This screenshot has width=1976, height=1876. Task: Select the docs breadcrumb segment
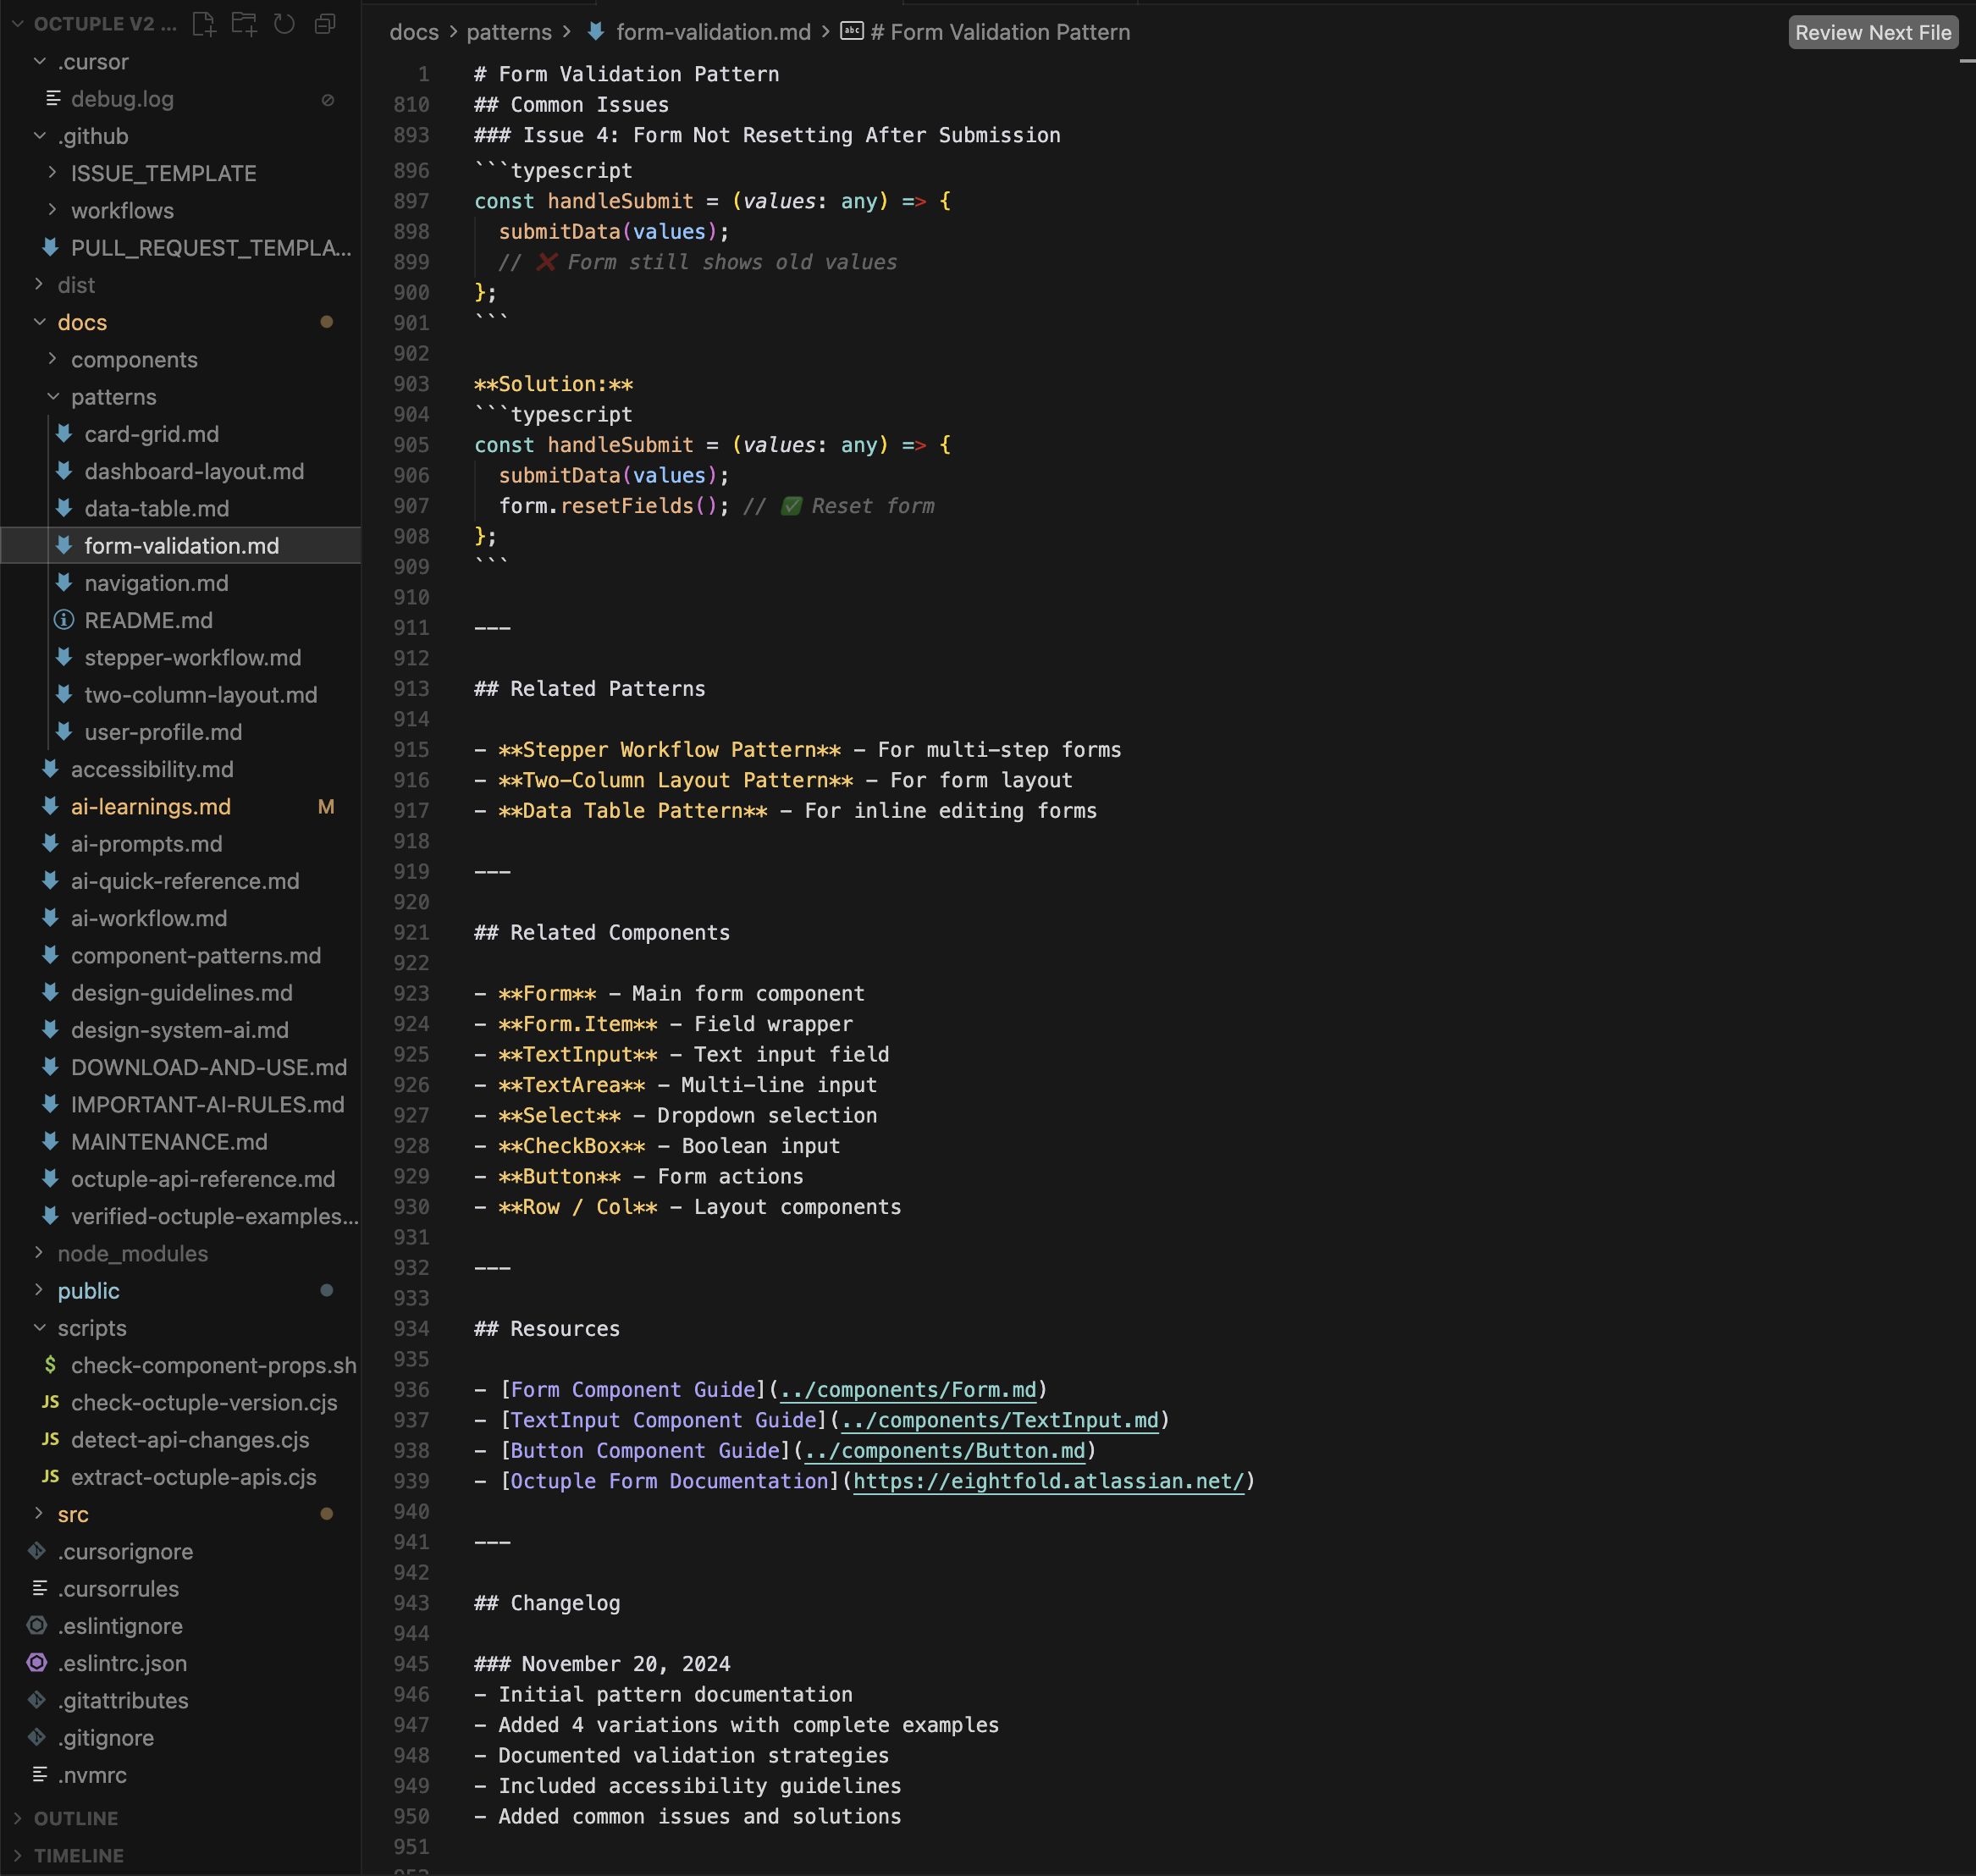tap(414, 32)
